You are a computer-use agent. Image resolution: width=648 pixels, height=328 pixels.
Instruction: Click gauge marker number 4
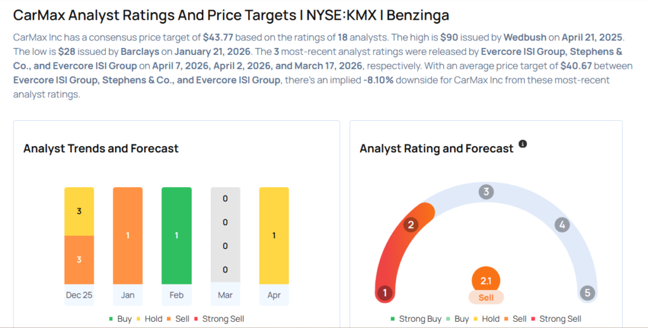tap(561, 224)
